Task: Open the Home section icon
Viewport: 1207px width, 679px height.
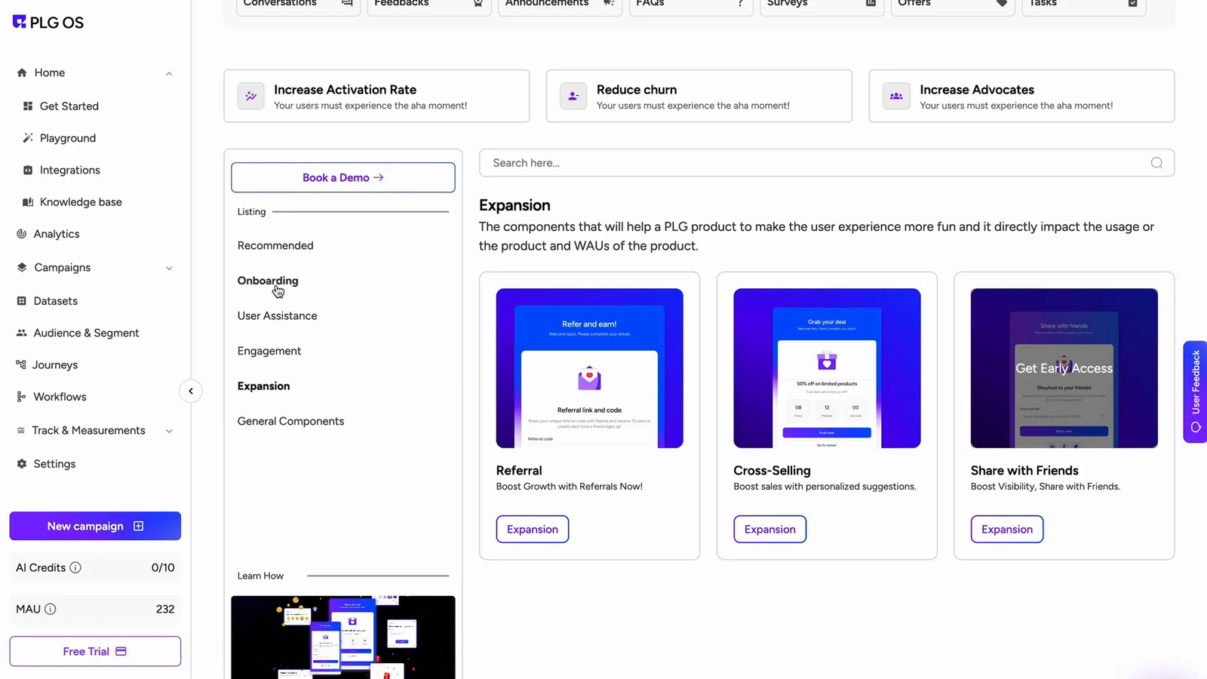Action: point(22,73)
